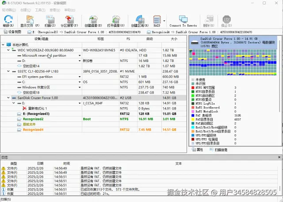This screenshot has height=202, width=283.
Task: Open the dropdown arrow on the D: row
Action: point(80,61)
